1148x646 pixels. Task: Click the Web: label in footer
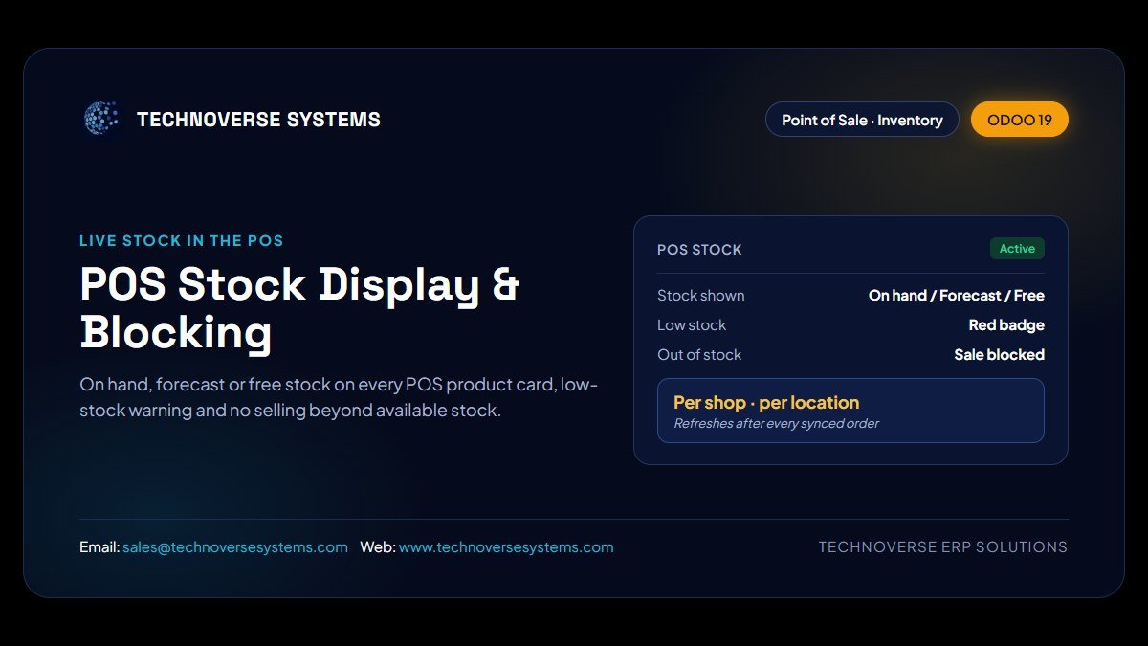[377, 547]
